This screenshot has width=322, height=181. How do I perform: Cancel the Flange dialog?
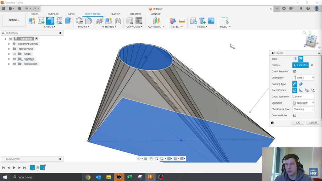[x=313, y=123]
